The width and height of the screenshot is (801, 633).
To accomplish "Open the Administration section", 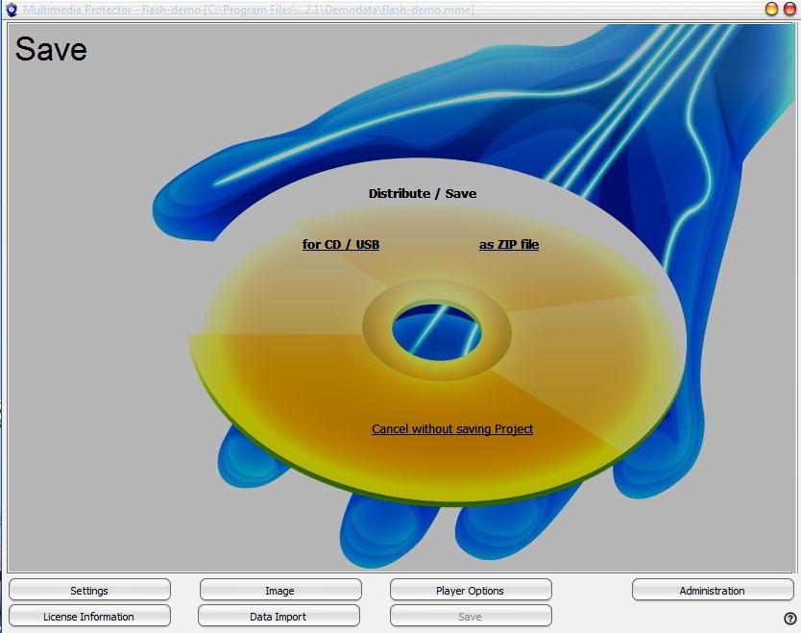I will coord(713,590).
